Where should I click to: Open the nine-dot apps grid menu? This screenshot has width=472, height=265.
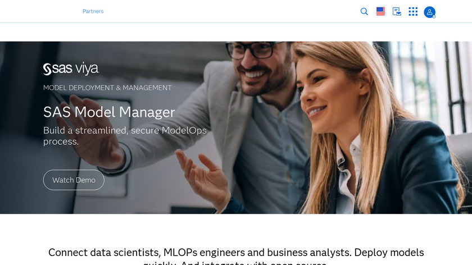coord(413,11)
